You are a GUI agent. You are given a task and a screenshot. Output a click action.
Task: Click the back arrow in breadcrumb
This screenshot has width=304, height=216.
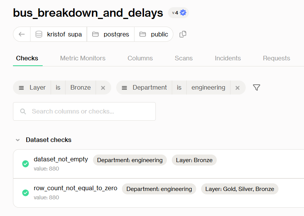coord(22,34)
